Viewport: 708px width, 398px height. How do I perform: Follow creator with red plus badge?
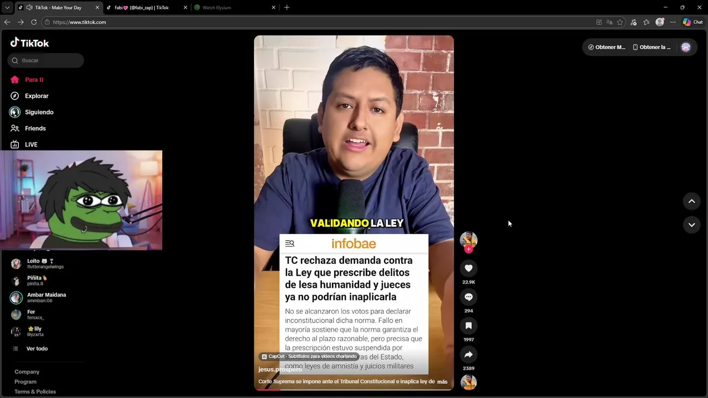tap(468, 249)
